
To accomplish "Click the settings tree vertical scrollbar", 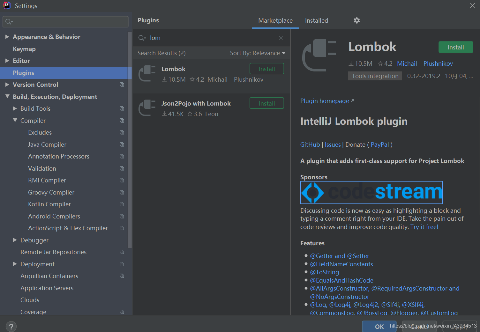I will tap(130, 140).
